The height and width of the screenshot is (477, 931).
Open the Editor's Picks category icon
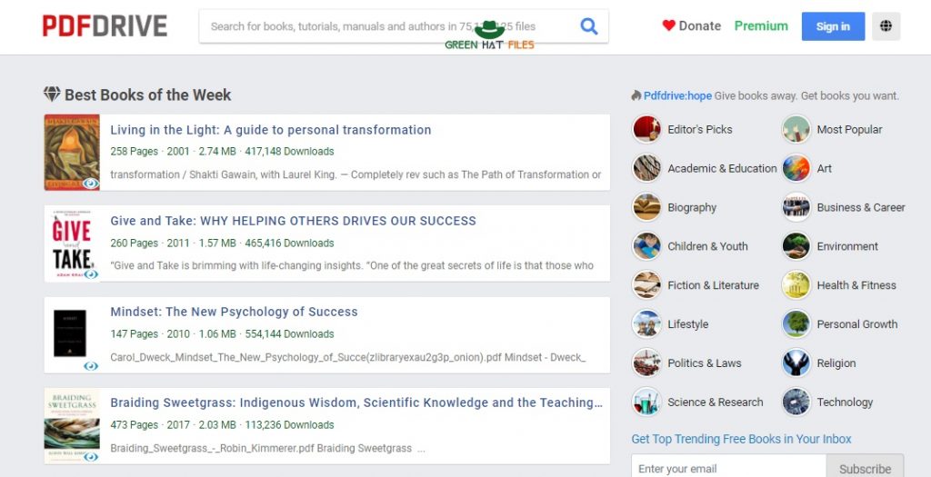click(646, 129)
